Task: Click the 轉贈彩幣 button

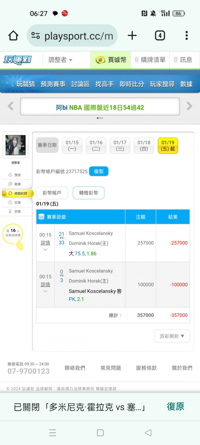Action: [89, 193]
